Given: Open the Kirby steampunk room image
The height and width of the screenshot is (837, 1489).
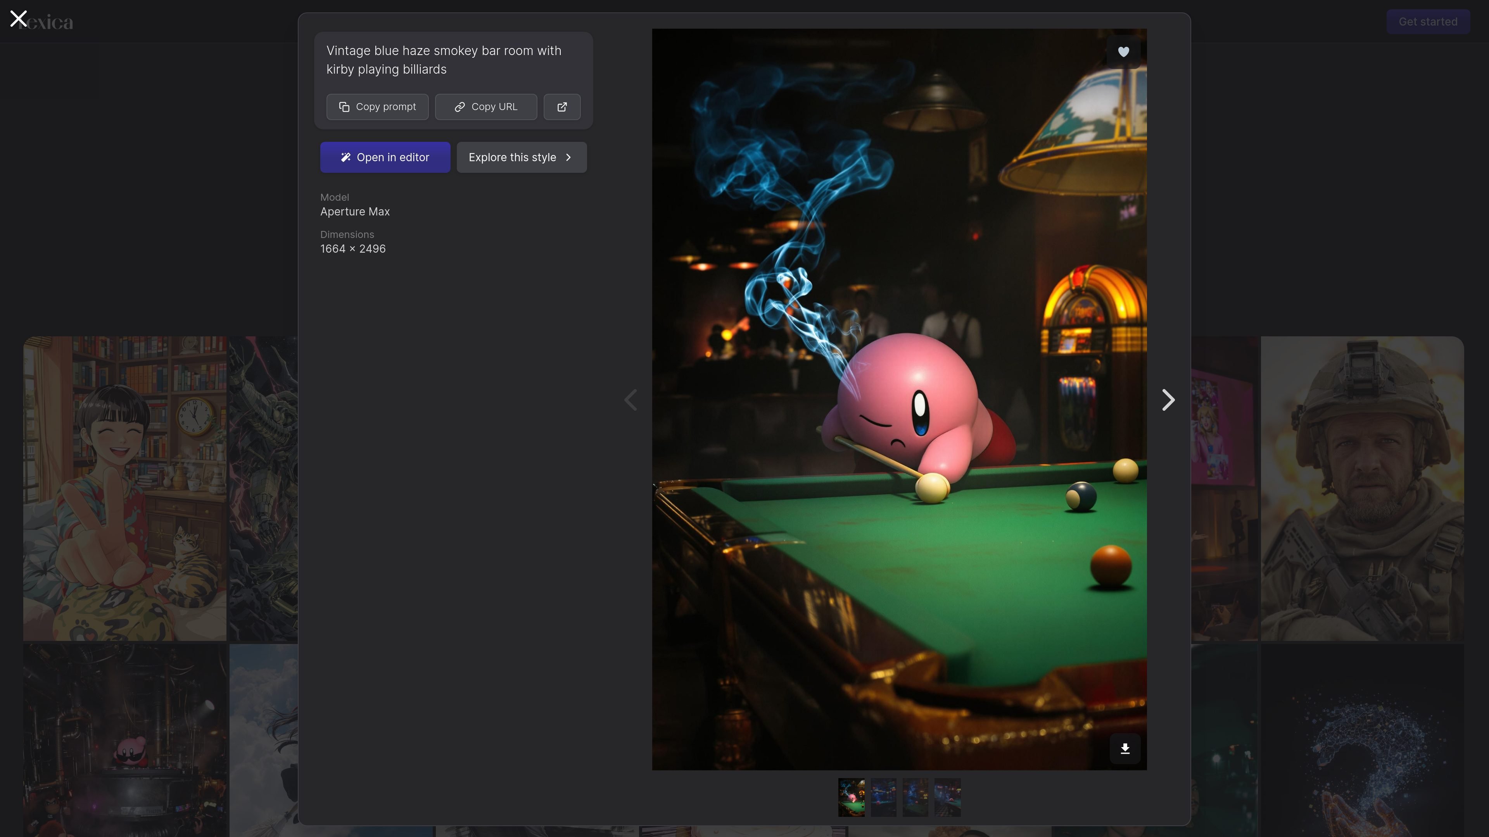Looking at the screenshot, I should [125, 741].
